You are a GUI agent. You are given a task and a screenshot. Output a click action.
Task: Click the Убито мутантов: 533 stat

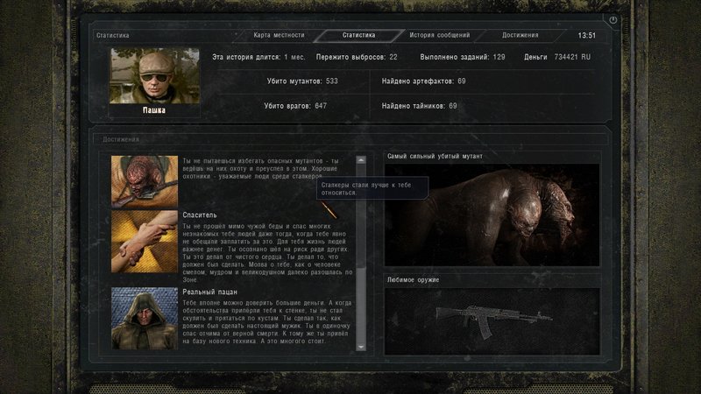[x=301, y=81]
